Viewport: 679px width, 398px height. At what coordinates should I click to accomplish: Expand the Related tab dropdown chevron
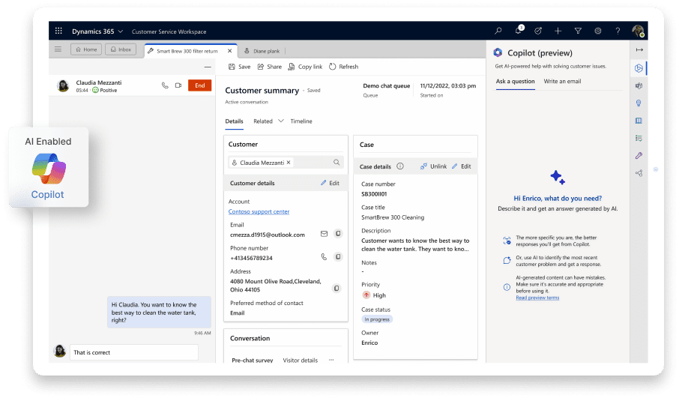(281, 121)
